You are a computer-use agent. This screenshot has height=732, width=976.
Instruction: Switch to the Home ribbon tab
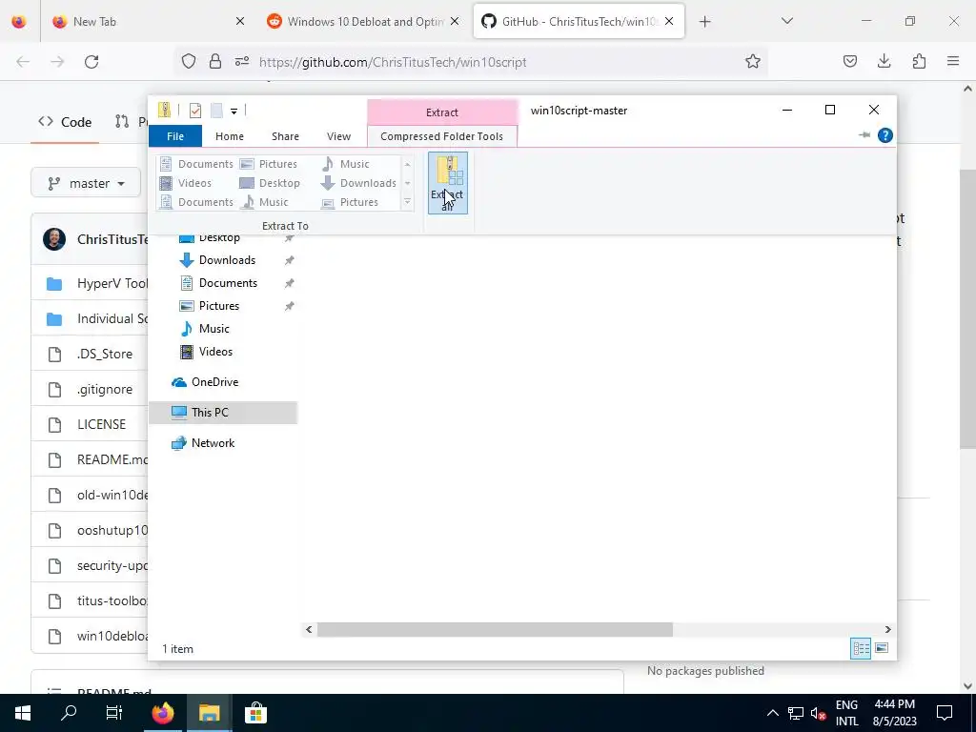(x=230, y=135)
